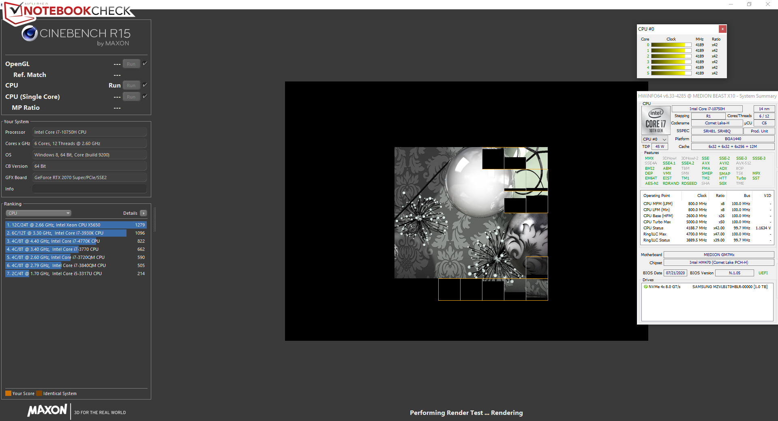Click the MAXON logo at the bottom
Screen dimensions: 778x421
[47, 410]
